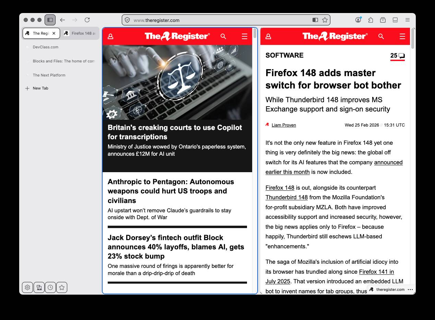The height and width of the screenshot is (320, 435).
Task: Reload the current page
Action: [87, 20]
